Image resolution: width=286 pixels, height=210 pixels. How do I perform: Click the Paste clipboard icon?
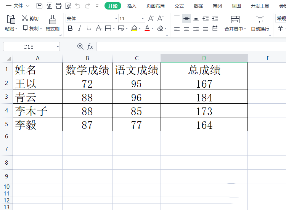(x=11, y=19)
